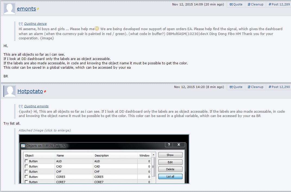The height and width of the screenshot is (192, 291).
Task: Click post timestamp Nov 12, 2015 14:09
Action: 198,4
